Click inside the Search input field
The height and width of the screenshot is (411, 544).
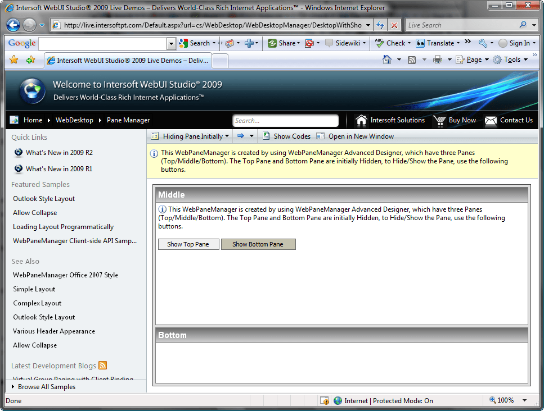coord(285,120)
